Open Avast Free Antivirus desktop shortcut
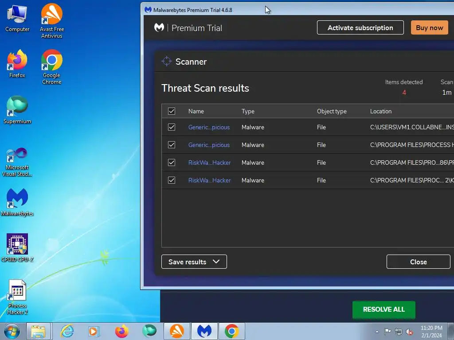 point(52,21)
